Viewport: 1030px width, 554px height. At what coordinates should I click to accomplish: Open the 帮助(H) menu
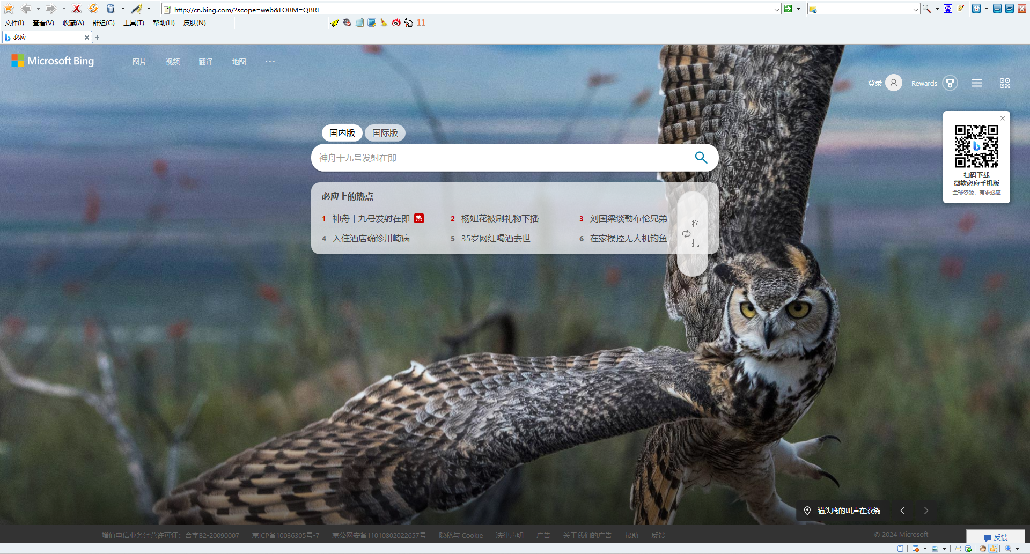[x=164, y=23]
